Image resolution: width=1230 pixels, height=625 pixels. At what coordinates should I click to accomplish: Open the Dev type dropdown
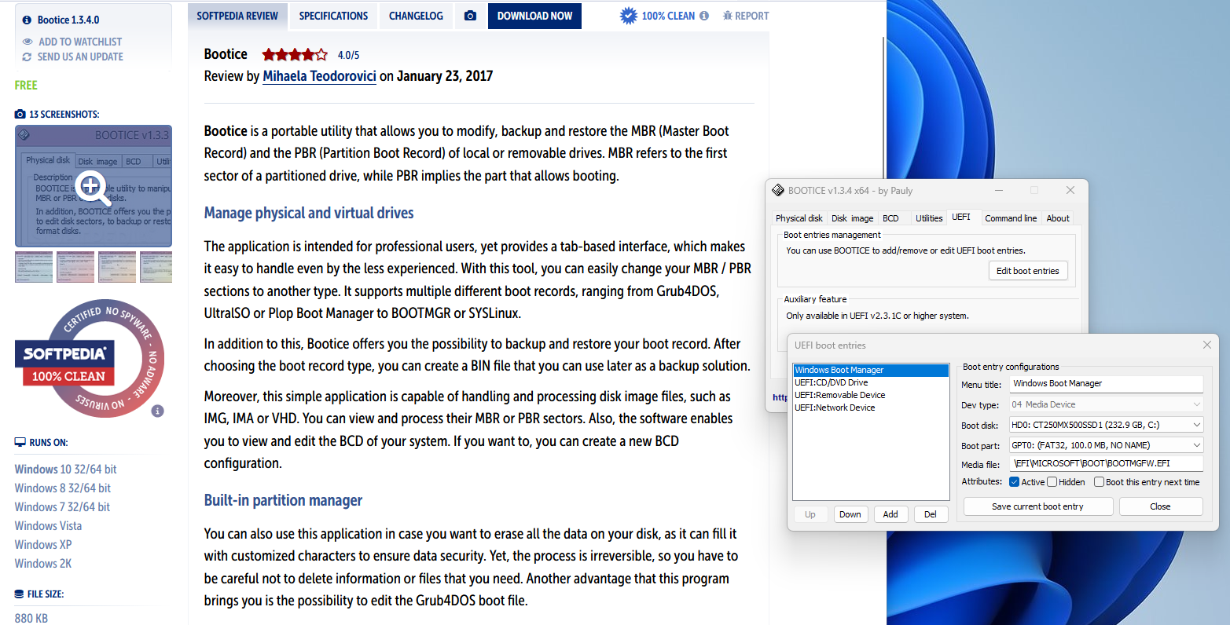[1106, 404]
